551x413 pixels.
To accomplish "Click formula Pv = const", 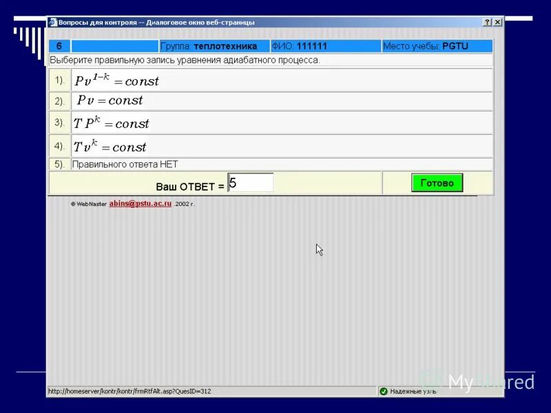I will pos(110,100).
